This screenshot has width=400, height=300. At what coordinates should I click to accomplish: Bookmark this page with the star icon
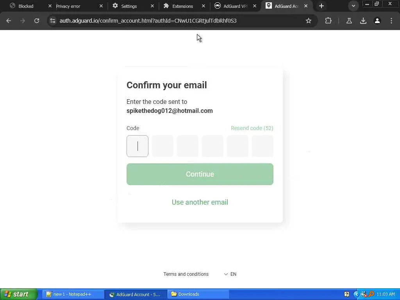click(309, 21)
